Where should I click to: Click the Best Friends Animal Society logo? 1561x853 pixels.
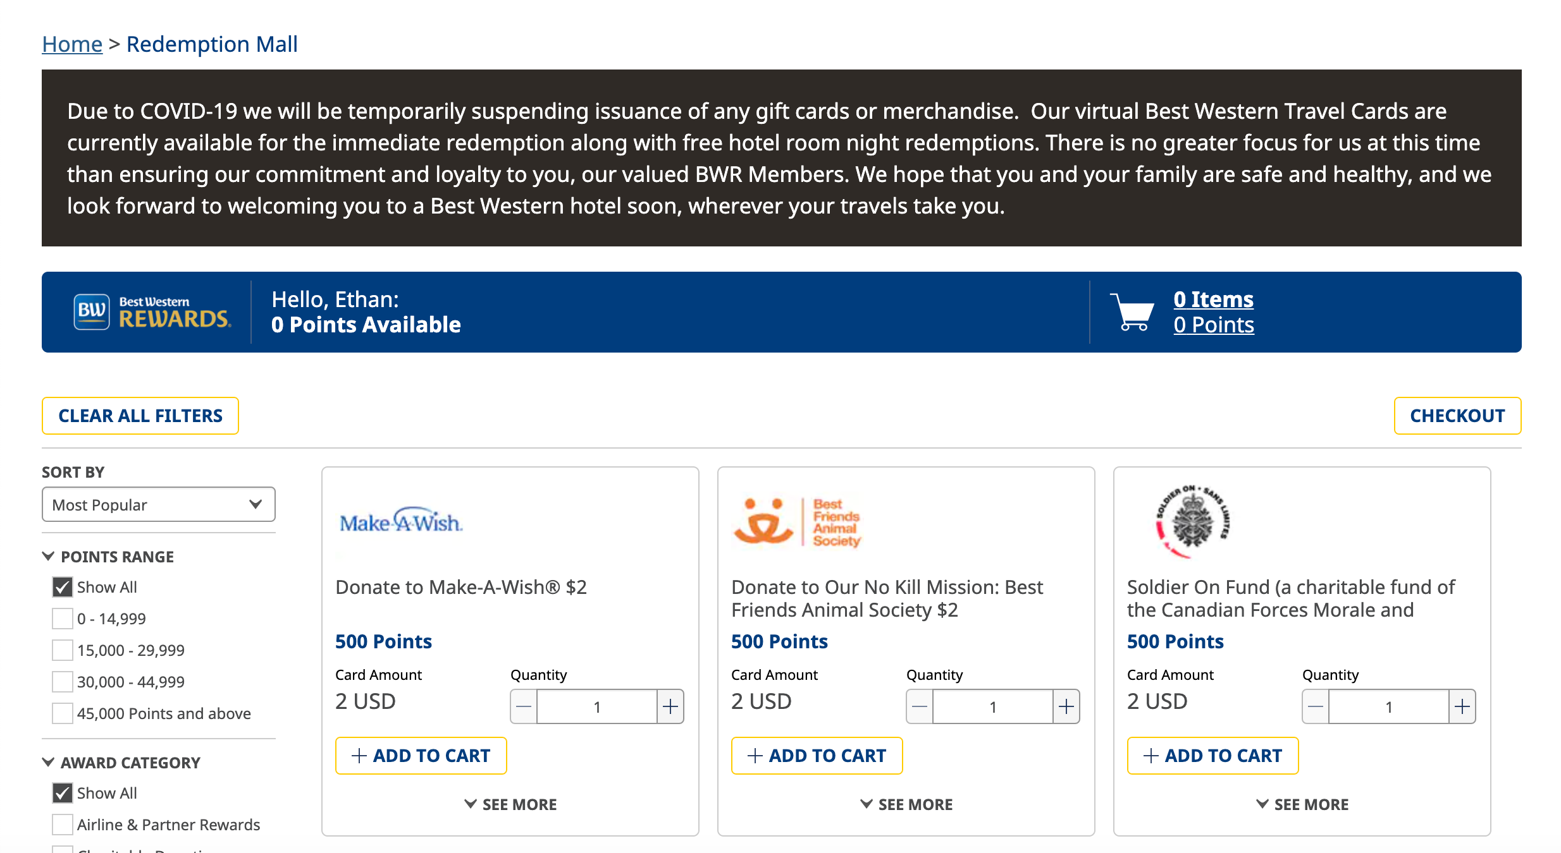[797, 522]
